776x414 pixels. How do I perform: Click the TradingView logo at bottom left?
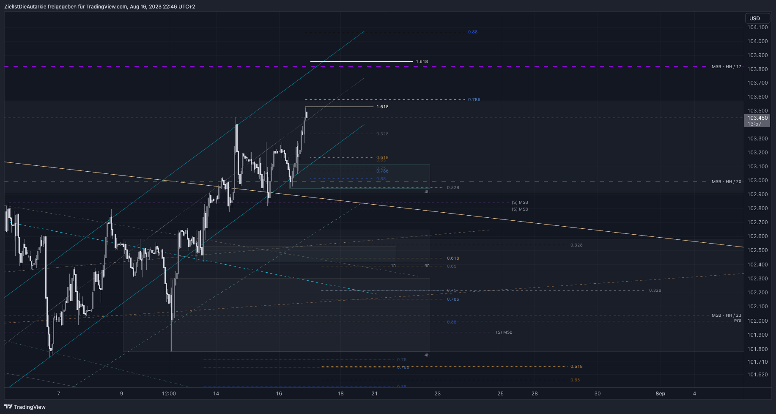coord(25,407)
